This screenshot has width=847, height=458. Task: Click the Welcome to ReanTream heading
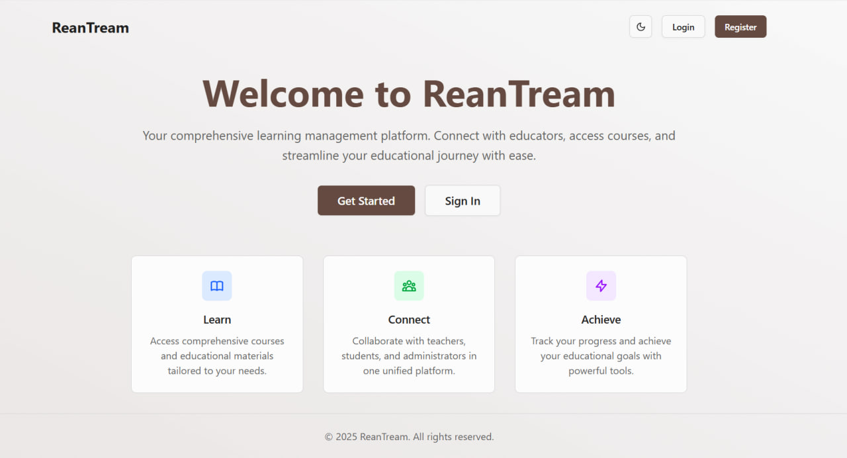408,93
